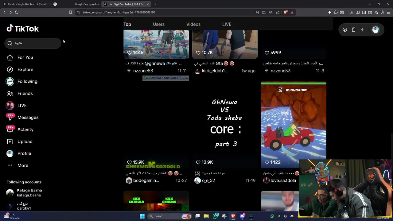
Task: Open the Windows Start menu
Action: [x=142, y=216]
